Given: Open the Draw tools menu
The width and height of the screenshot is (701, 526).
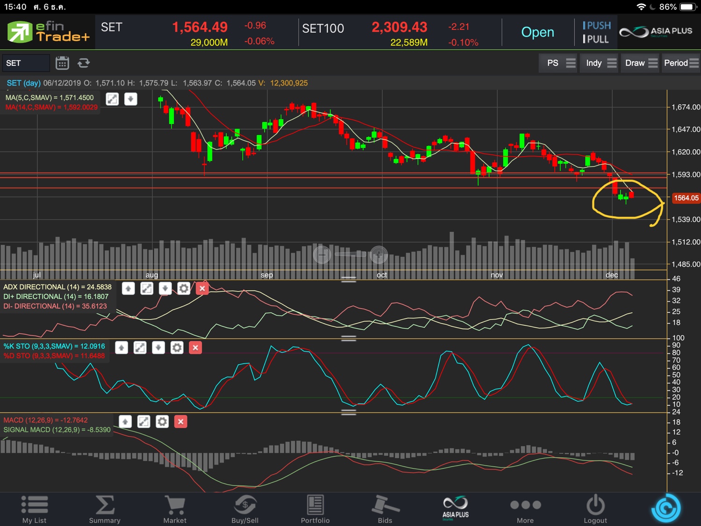Looking at the screenshot, I should tap(640, 63).
